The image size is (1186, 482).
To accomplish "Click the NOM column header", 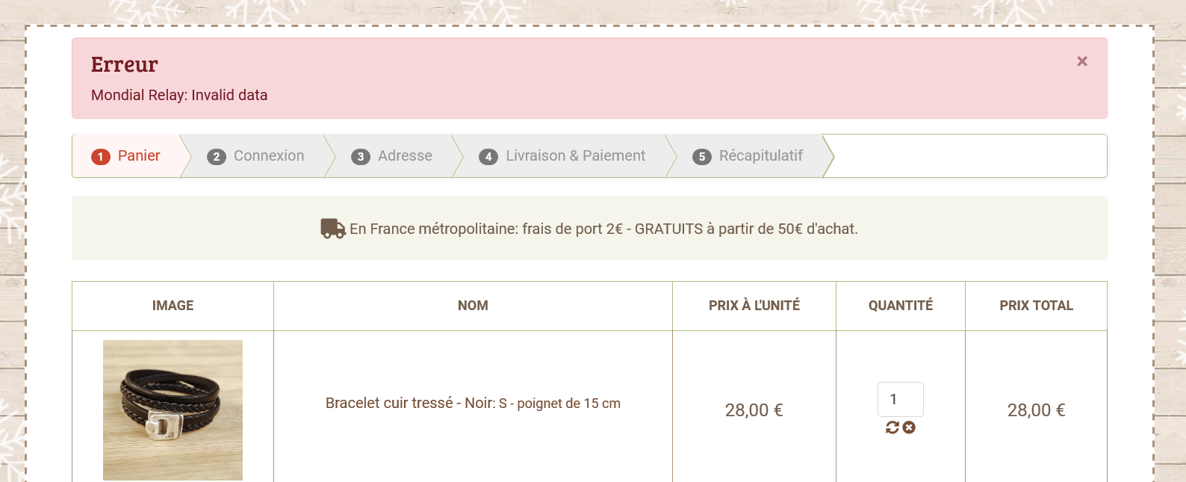I will (473, 306).
